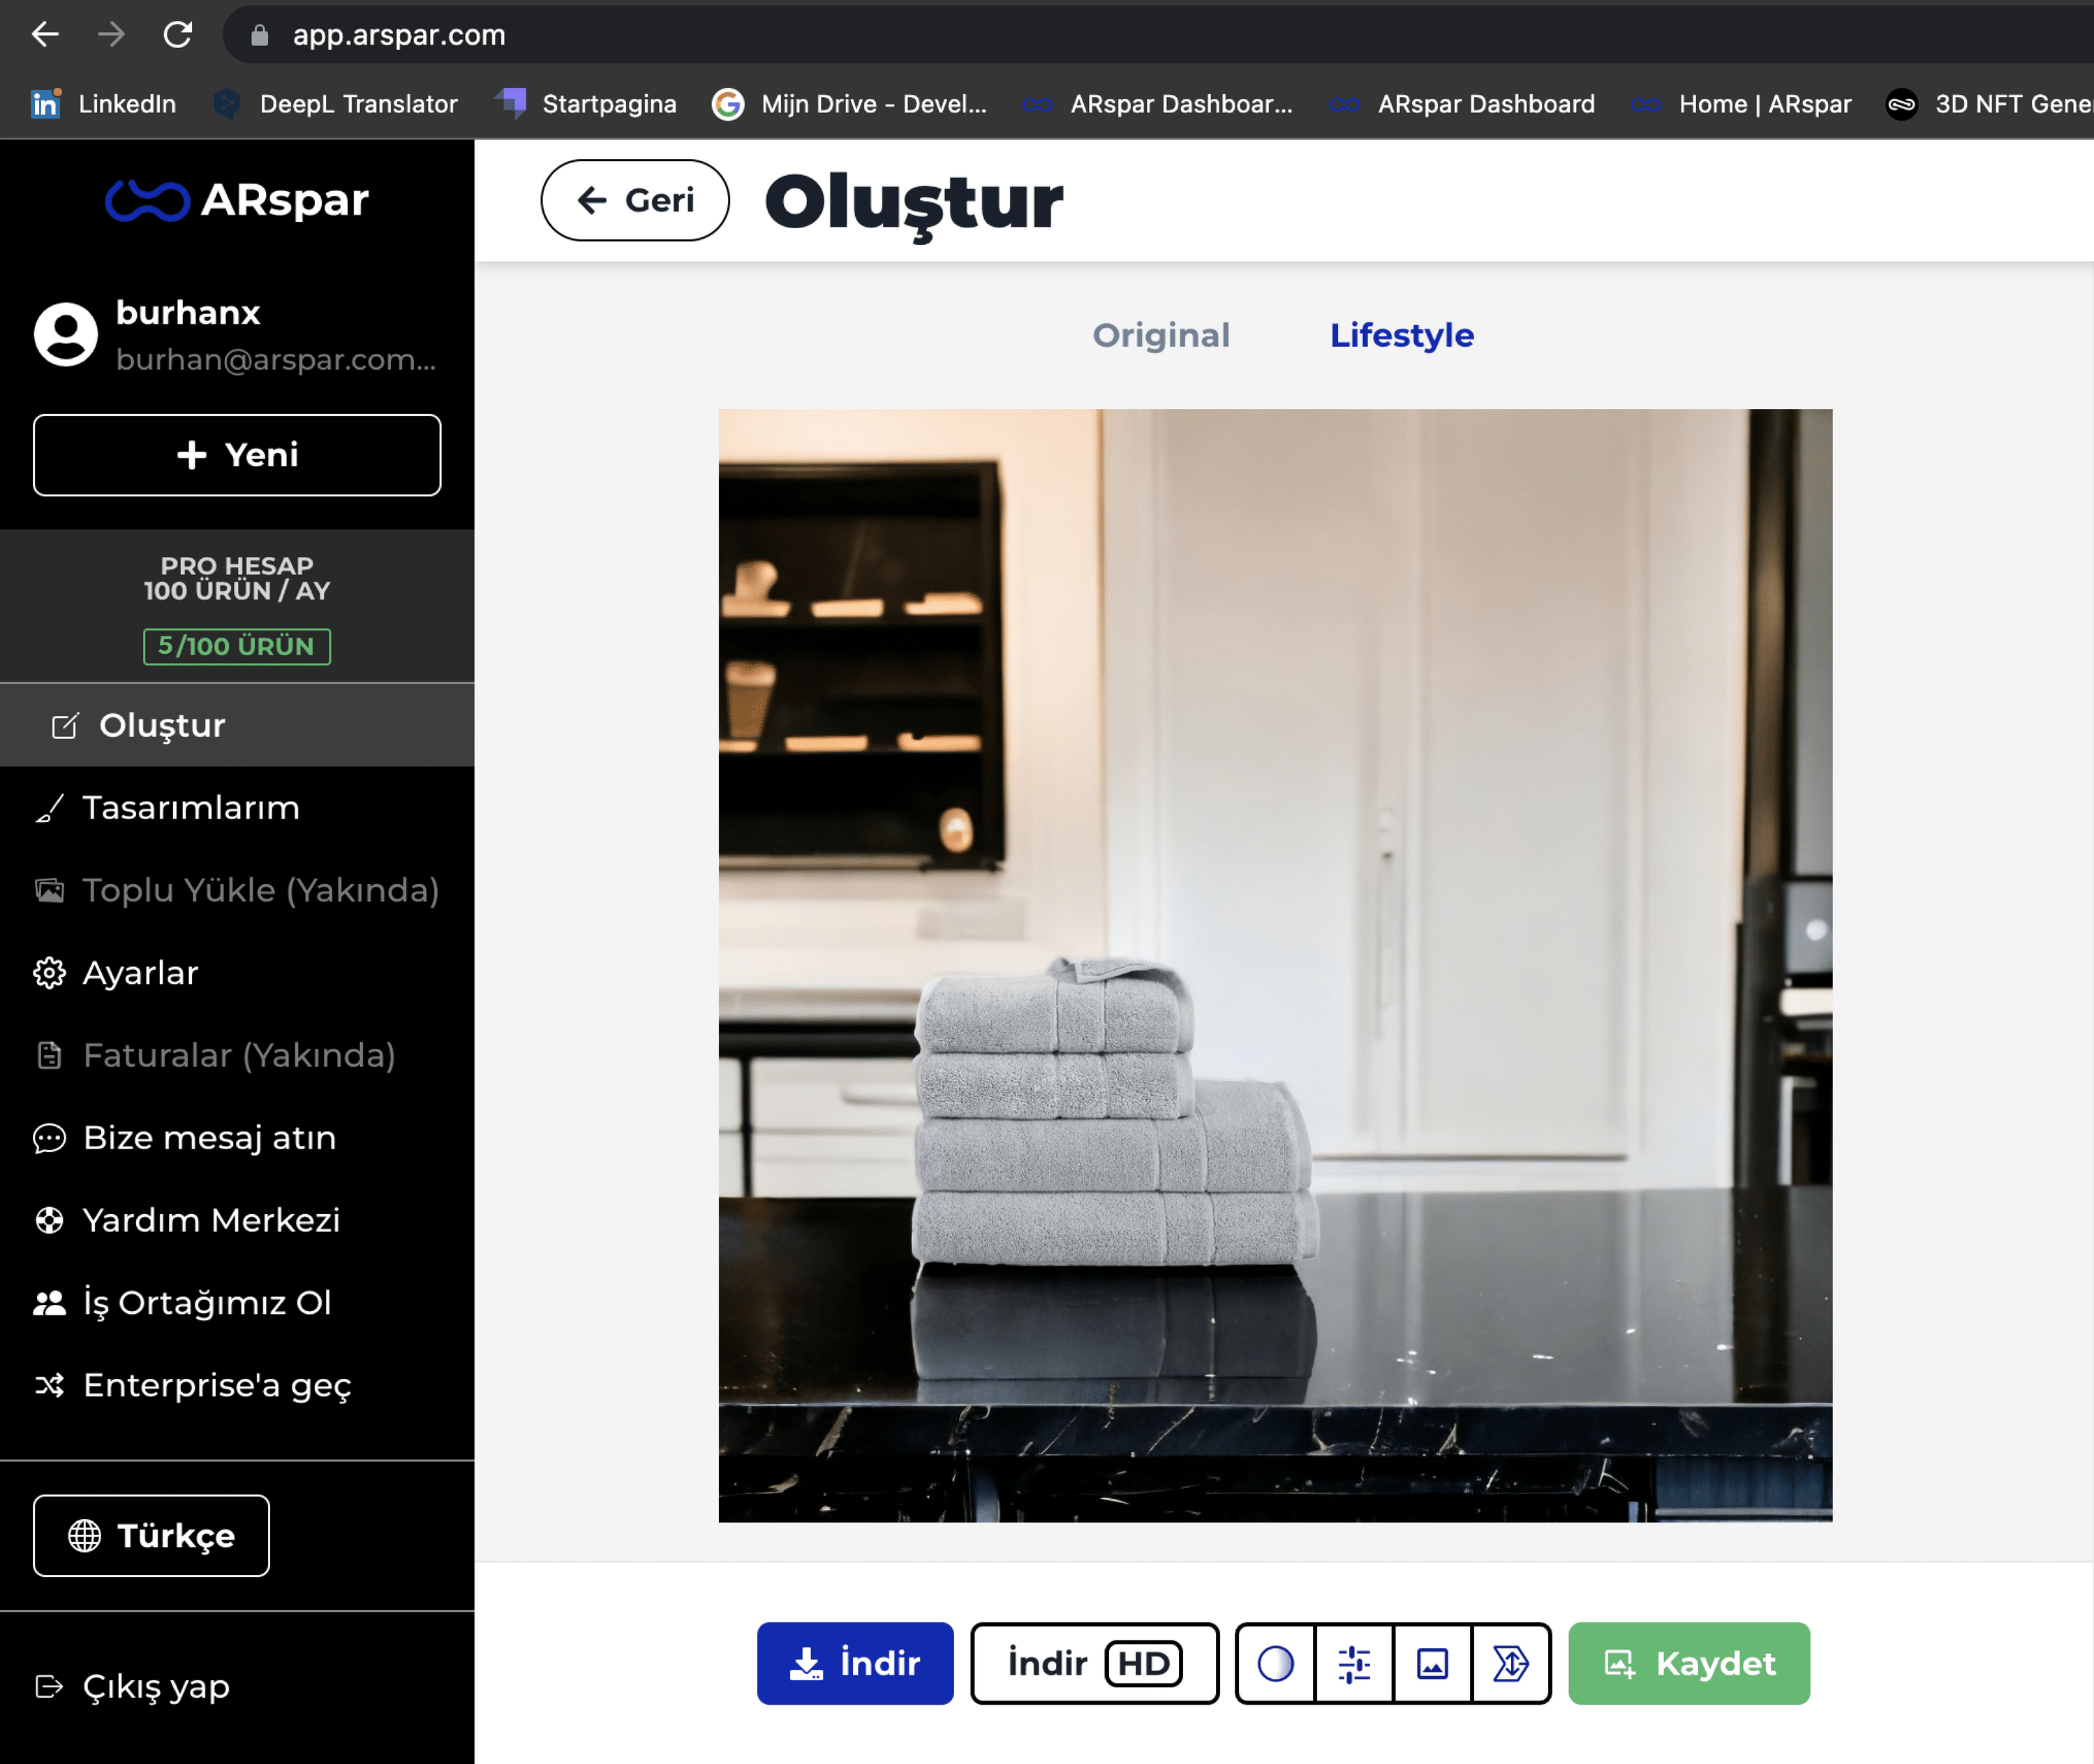Save design with the green Kaydet button

[x=1688, y=1663]
